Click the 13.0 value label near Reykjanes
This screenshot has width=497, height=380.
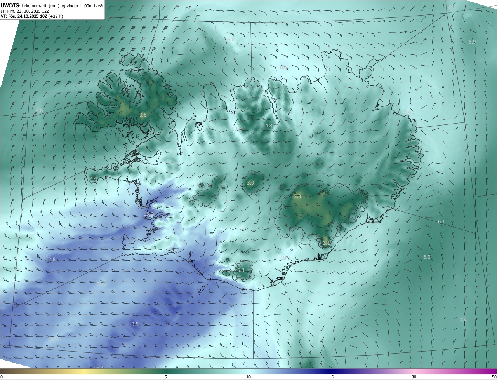[x=148, y=214]
